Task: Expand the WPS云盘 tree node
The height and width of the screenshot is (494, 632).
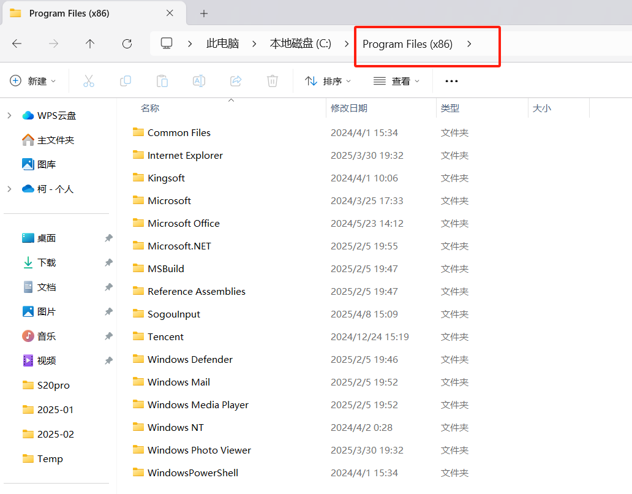Action: pyautogui.click(x=9, y=116)
